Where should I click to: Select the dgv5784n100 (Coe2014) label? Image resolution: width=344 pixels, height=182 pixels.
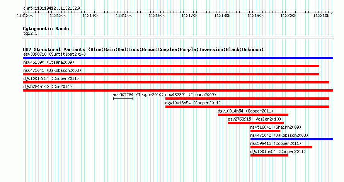point(48,87)
